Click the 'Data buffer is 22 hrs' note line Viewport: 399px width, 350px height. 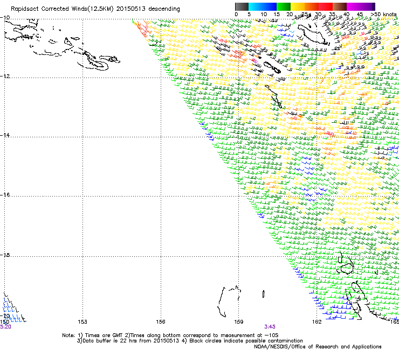tap(190, 341)
